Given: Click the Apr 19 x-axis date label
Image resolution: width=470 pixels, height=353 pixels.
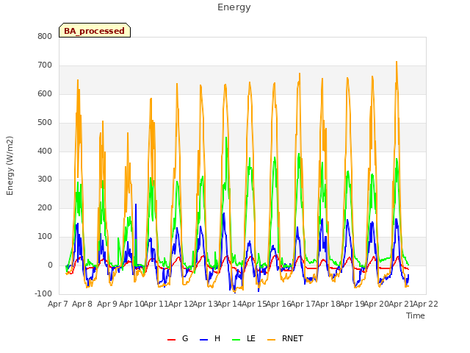Looking at the screenshot, I should pos(352,304).
